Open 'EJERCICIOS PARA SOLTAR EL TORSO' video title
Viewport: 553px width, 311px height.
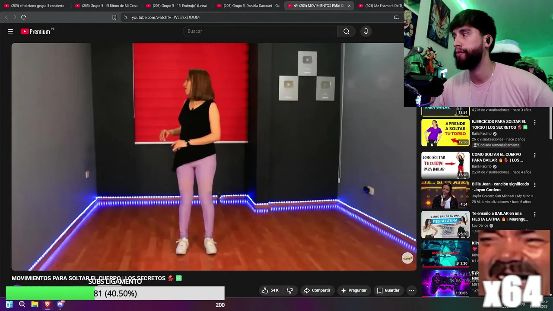[x=499, y=124]
